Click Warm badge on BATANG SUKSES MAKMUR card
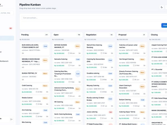167x125 pixels. click(77, 46)
